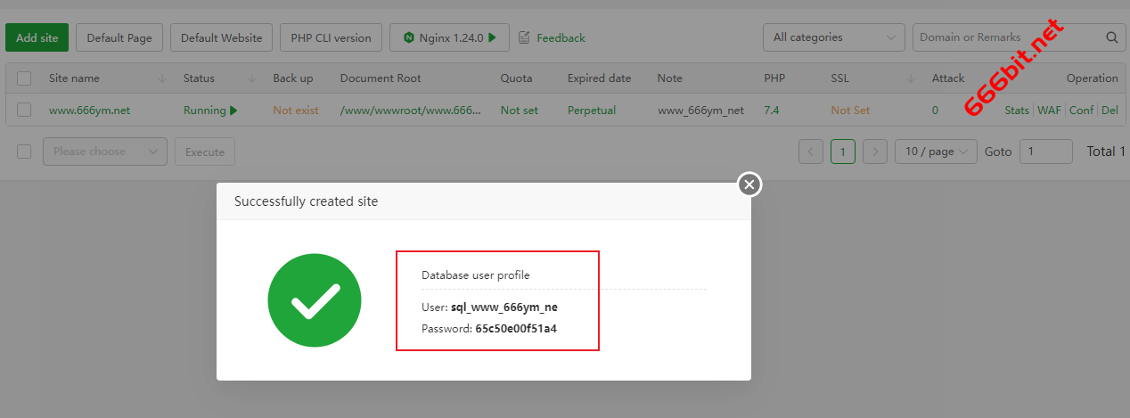Toggle the select-all checkbox in table header

24,78
